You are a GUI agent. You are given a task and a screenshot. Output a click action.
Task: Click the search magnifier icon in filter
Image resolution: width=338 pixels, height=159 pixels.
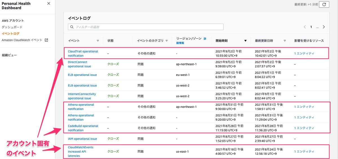click(72, 27)
